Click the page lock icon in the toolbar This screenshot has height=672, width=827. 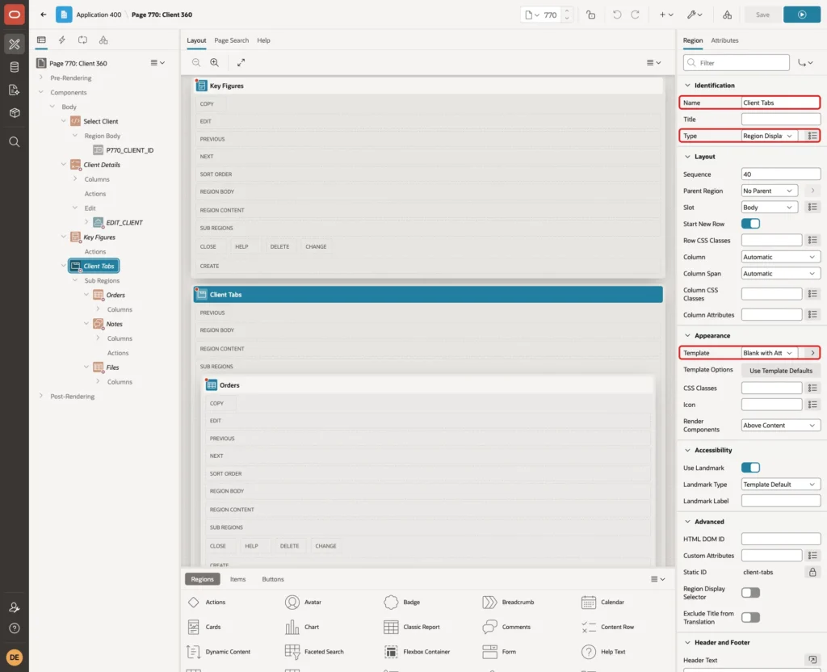[590, 15]
